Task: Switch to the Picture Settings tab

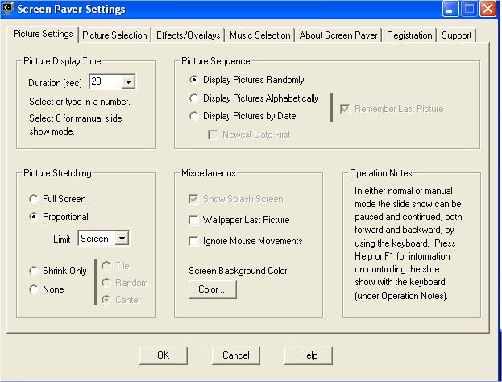Action: point(43,35)
